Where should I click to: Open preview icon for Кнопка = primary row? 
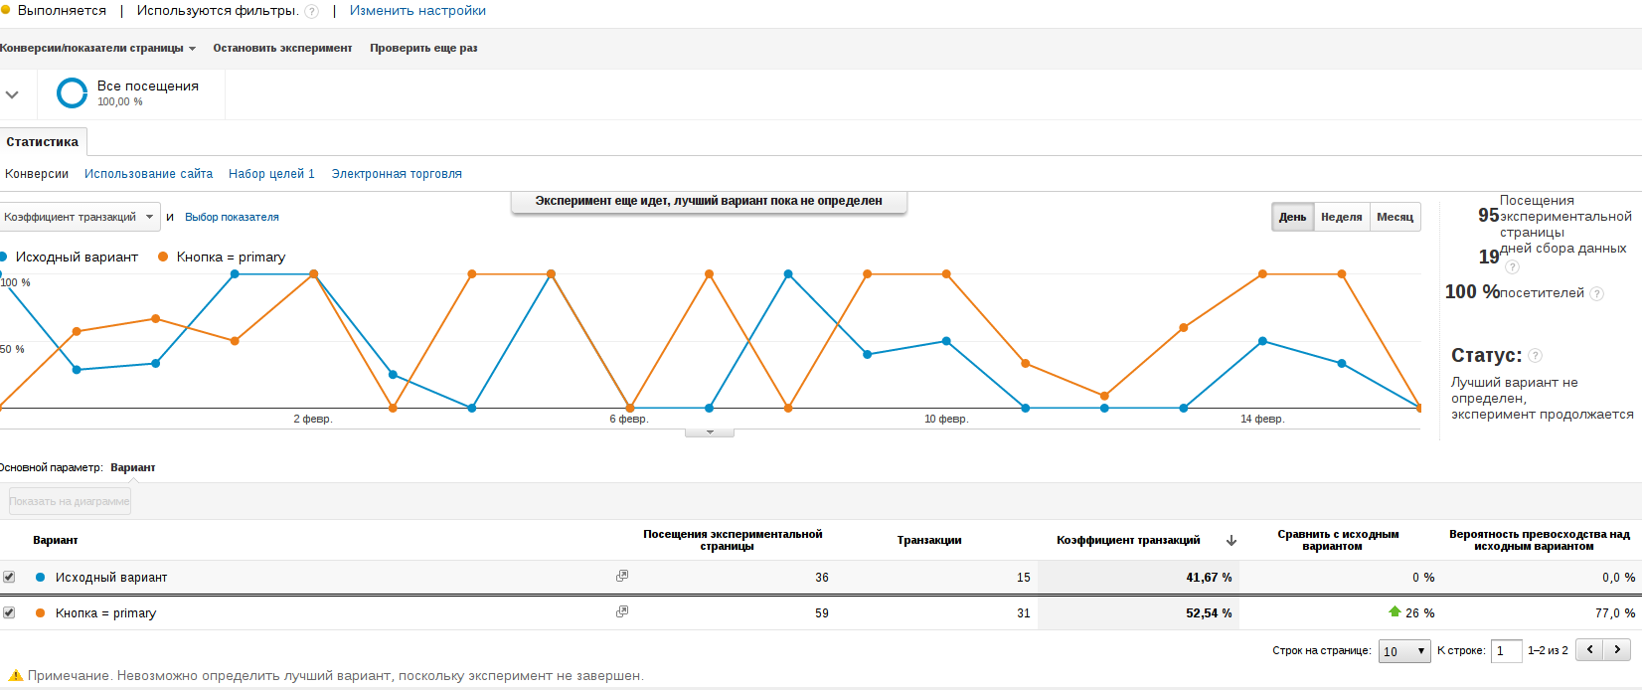click(622, 611)
